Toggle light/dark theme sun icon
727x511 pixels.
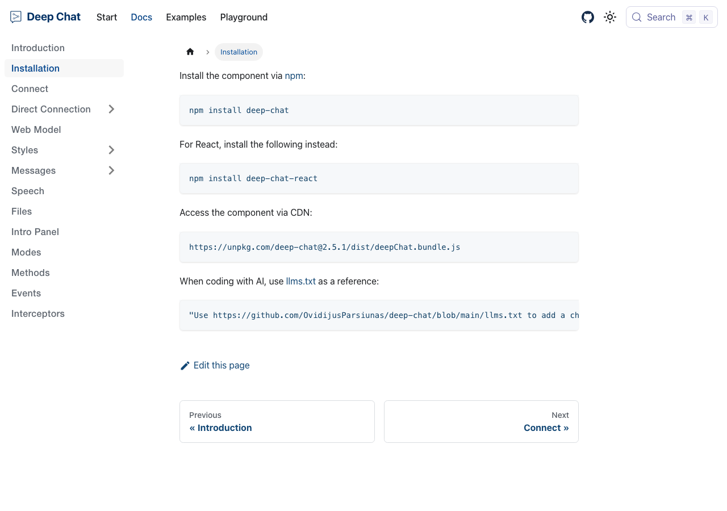pos(610,17)
